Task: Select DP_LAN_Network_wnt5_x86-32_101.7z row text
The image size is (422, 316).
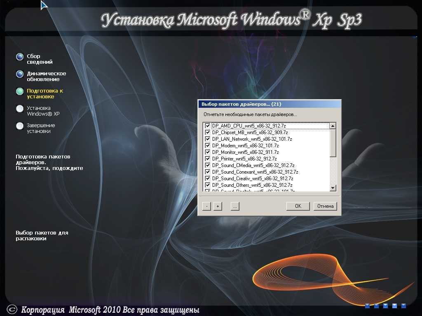Action: tap(252, 139)
